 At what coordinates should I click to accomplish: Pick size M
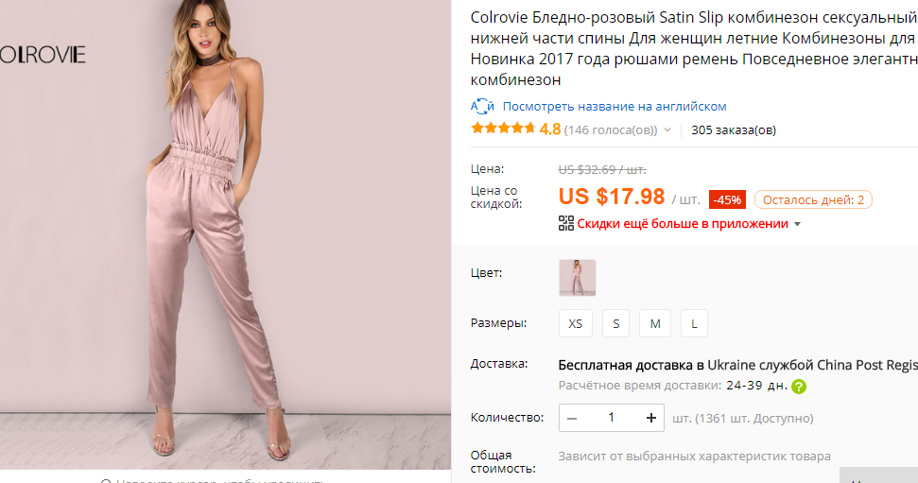pyautogui.click(x=655, y=323)
